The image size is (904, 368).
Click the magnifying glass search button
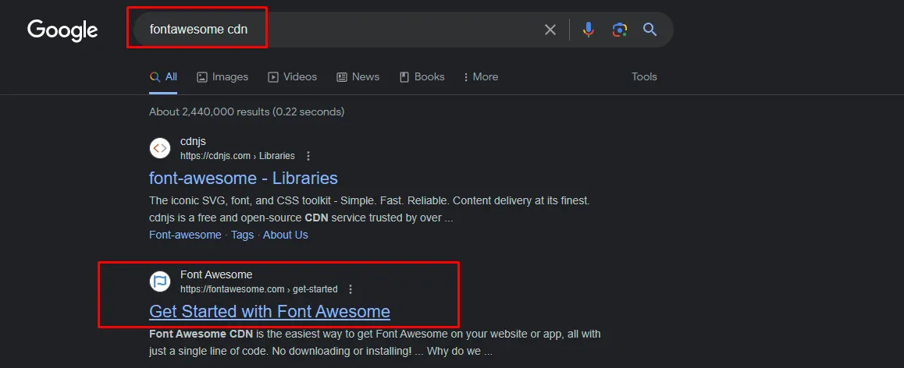(x=650, y=30)
